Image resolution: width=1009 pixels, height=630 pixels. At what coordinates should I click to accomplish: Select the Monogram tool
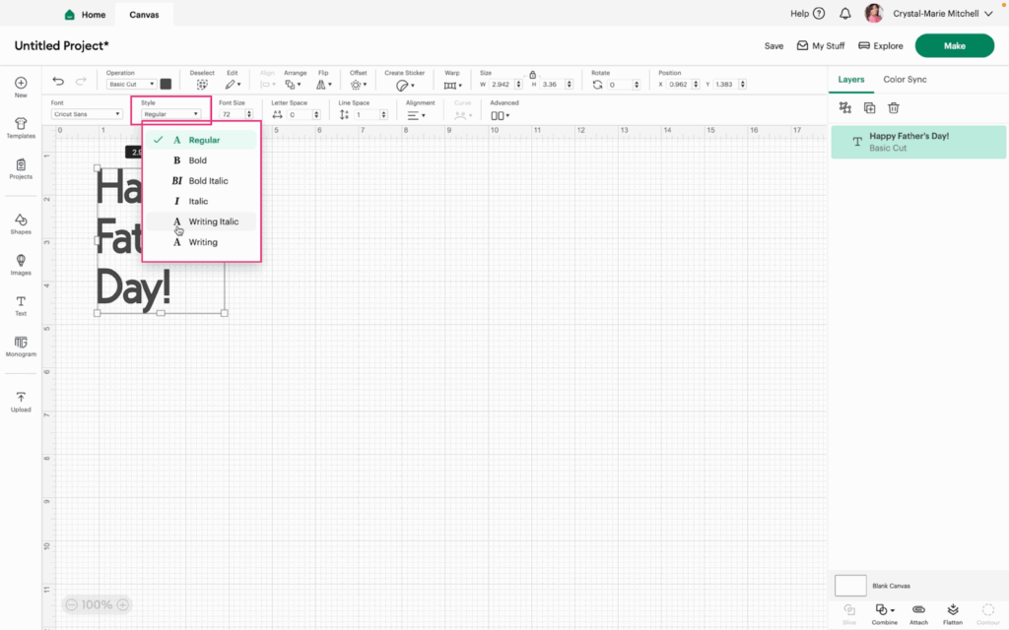[x=21, y=346]
